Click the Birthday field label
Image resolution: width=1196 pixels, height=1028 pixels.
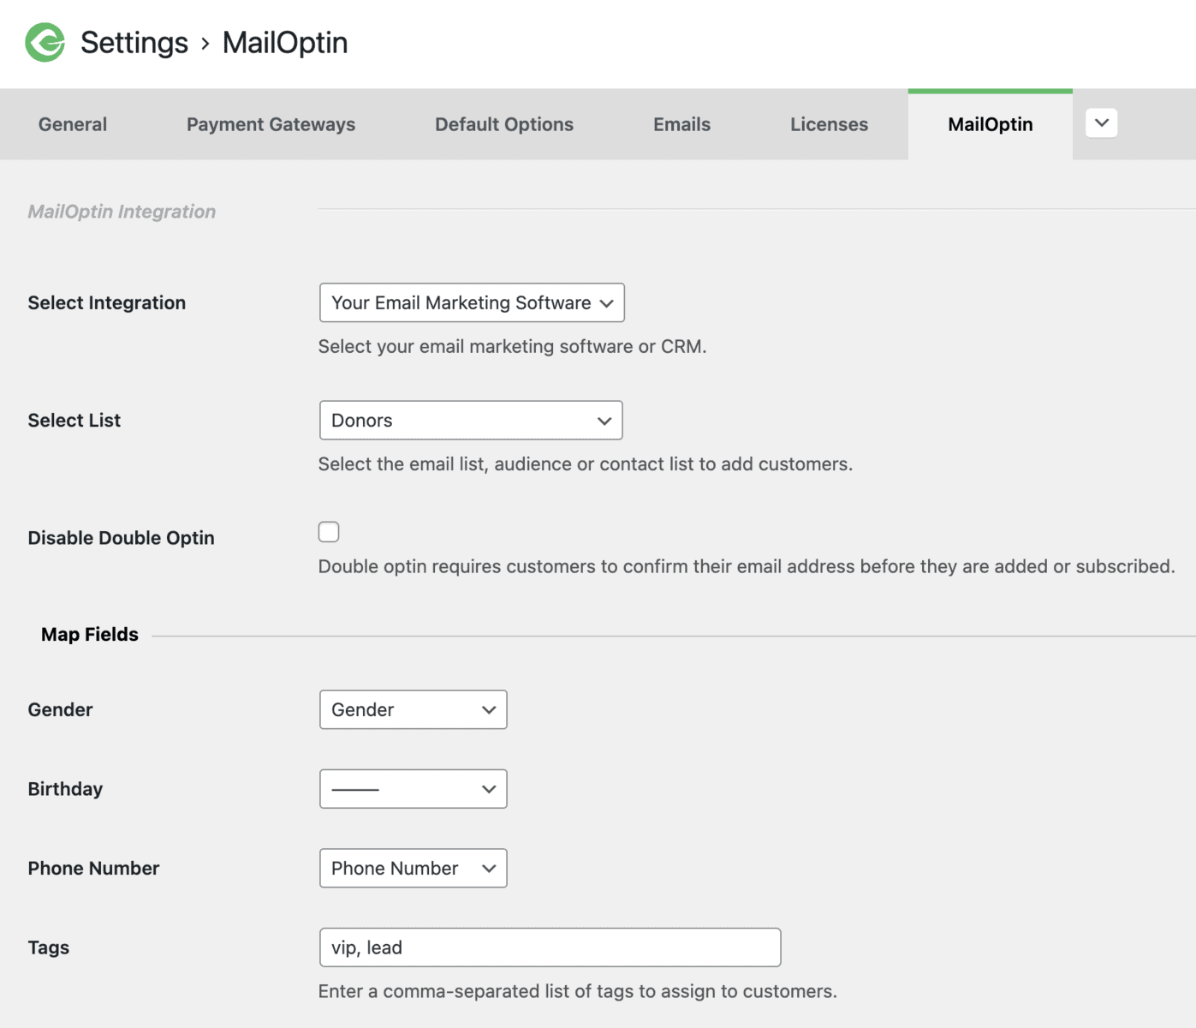point(65,789)
